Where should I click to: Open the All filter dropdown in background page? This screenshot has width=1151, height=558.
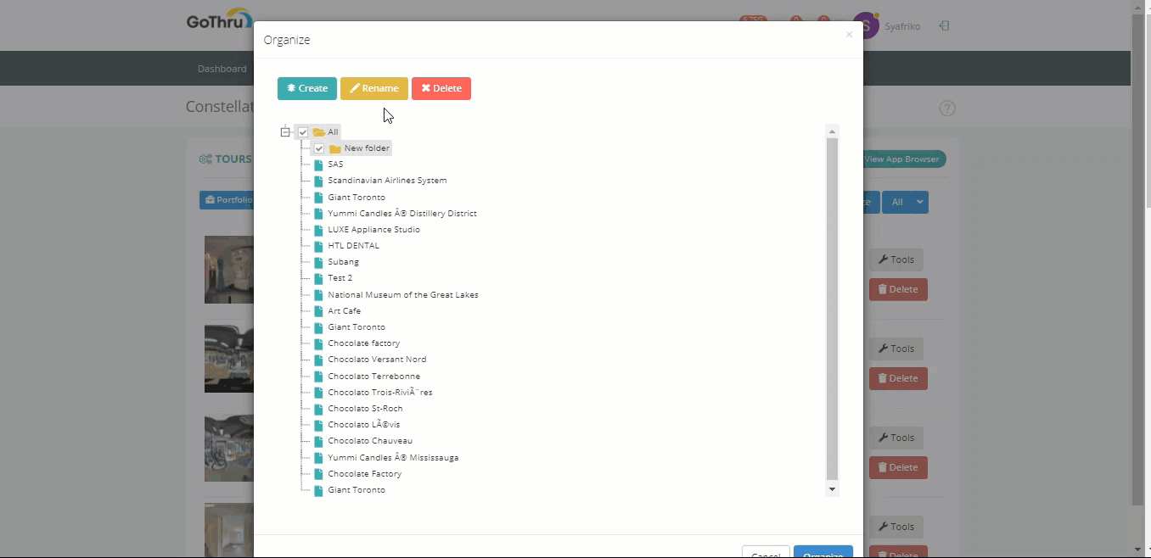905,202
